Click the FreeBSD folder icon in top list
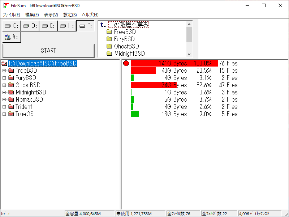Screen dimensions: 289x217 [109, 32]
